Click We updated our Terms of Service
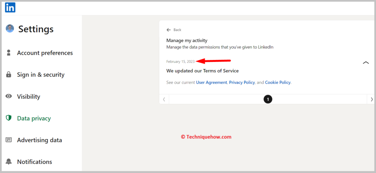The image size is (376, 173). pos(202,71)
